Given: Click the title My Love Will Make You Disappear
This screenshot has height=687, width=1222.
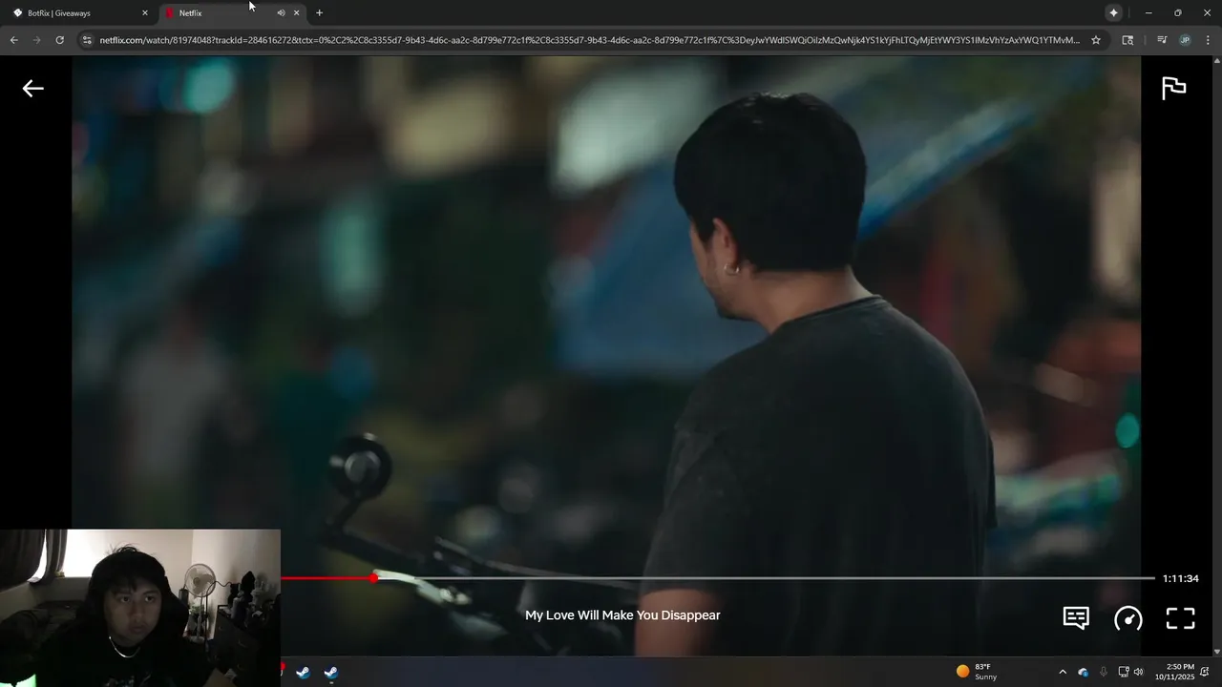Looking at the screenshot, I should tap(622, 615).
